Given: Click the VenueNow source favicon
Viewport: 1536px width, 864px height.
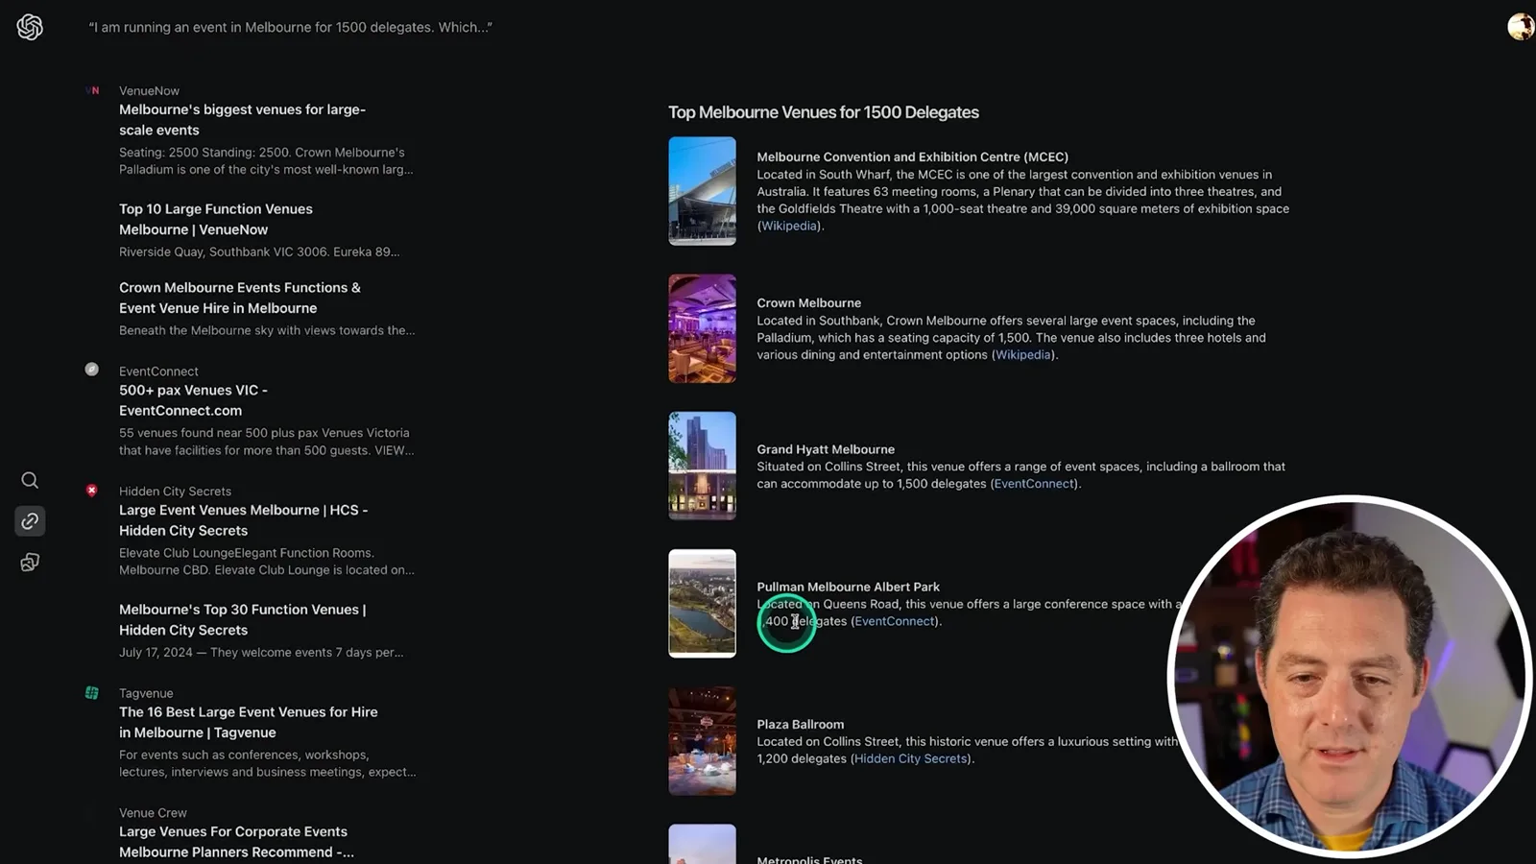Looking at the screenshot, I should [92, 90].
